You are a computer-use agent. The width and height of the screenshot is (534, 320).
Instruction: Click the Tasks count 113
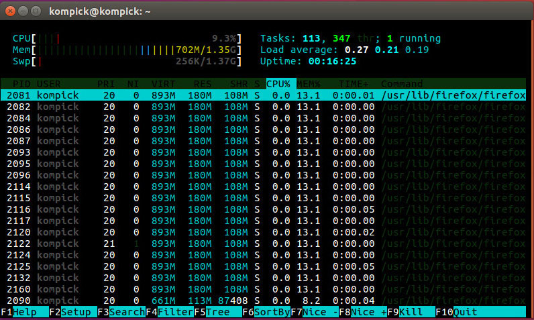[x=311, y=38]
